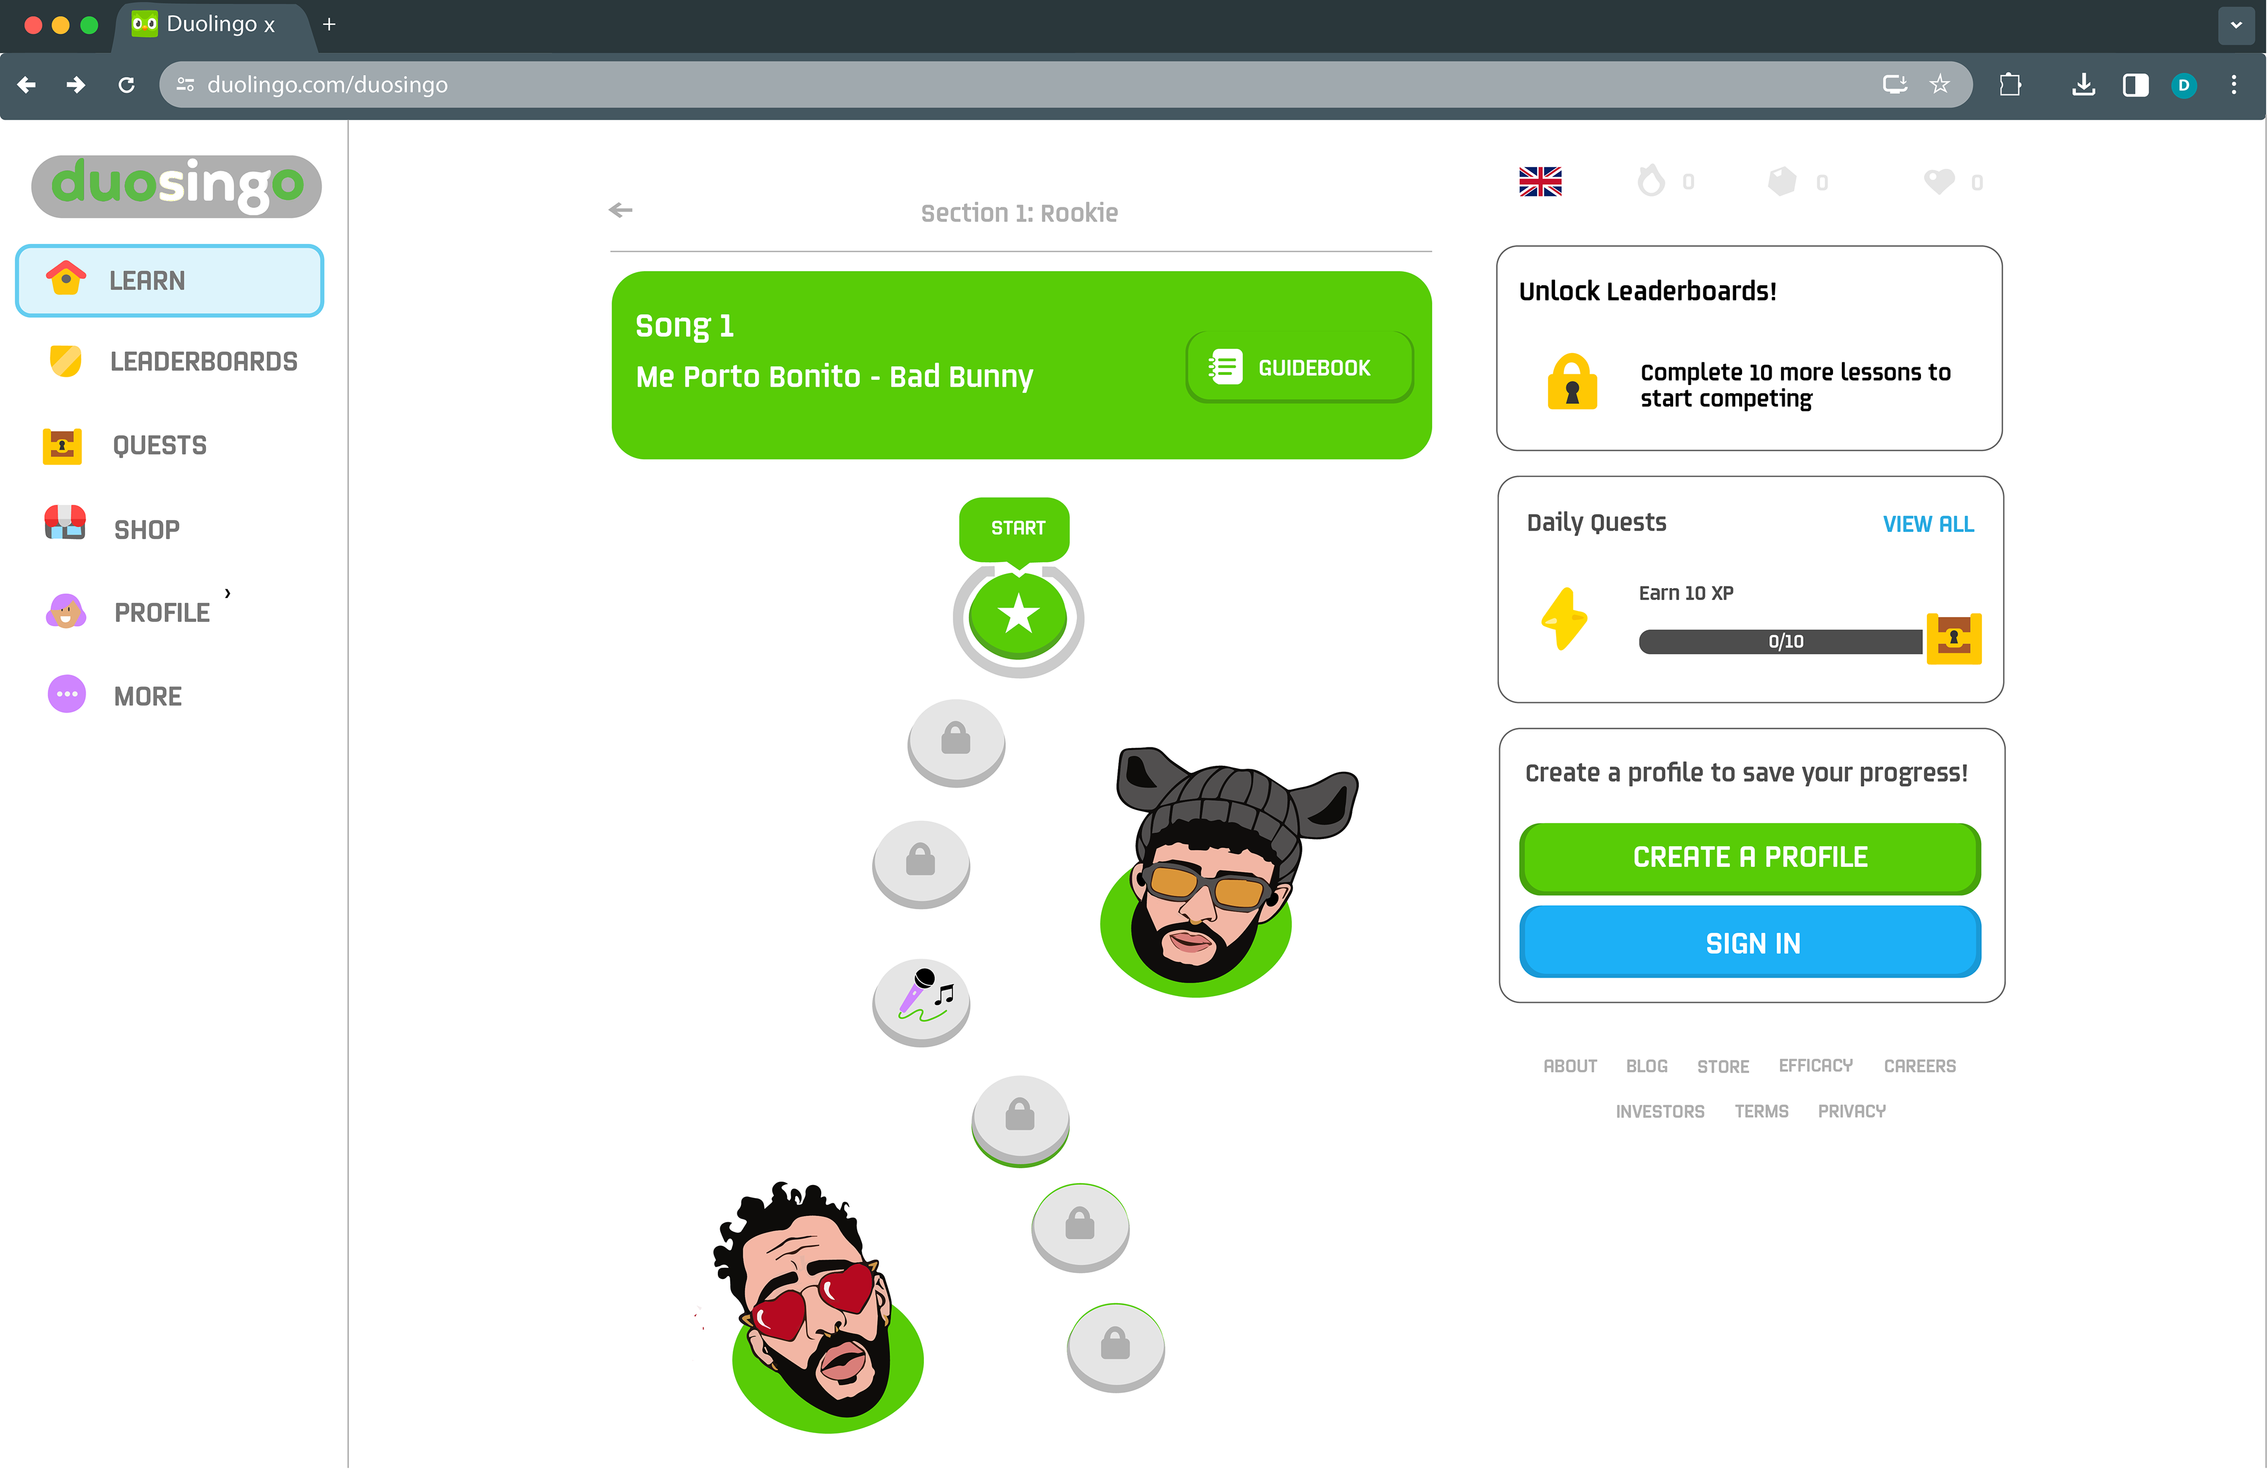The width and height of the screenshot is (2267, 1472).
Task: Click Create a Profile button
Action: tap(1750, 857)
